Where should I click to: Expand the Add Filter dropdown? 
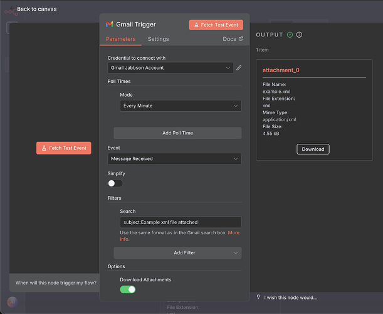point(177,252)
